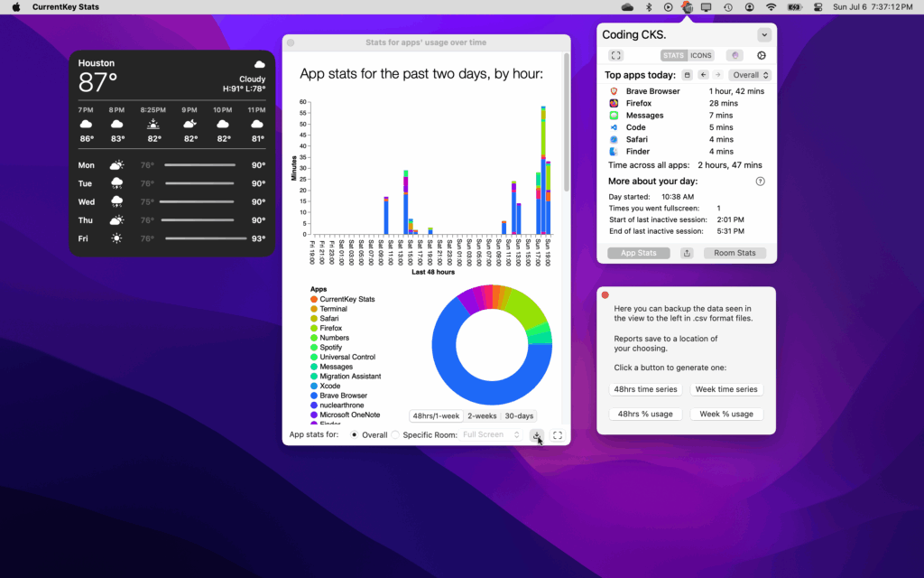Viewport: 924px width, 578px height.
Task: Select the Specific Room radio button
Action: (395, 435)
